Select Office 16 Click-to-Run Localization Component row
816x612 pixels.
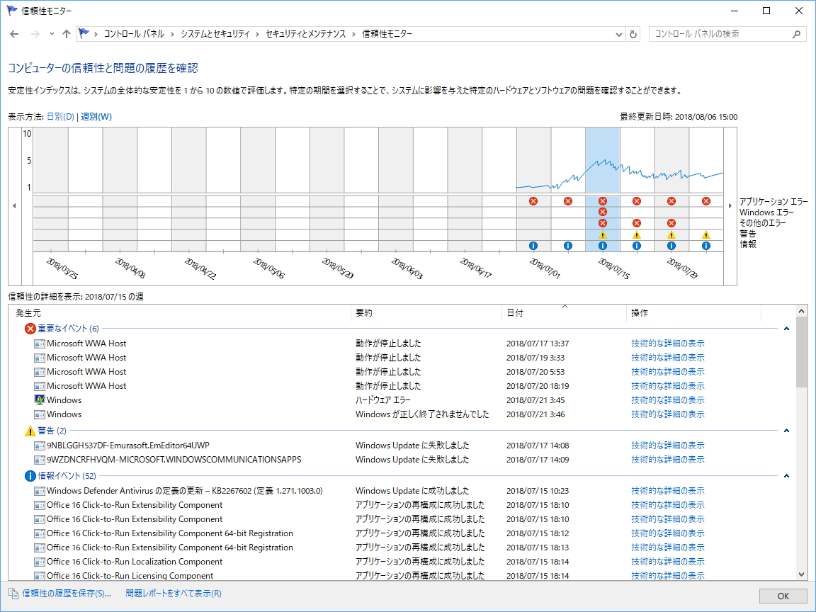(x=401, y=562)
